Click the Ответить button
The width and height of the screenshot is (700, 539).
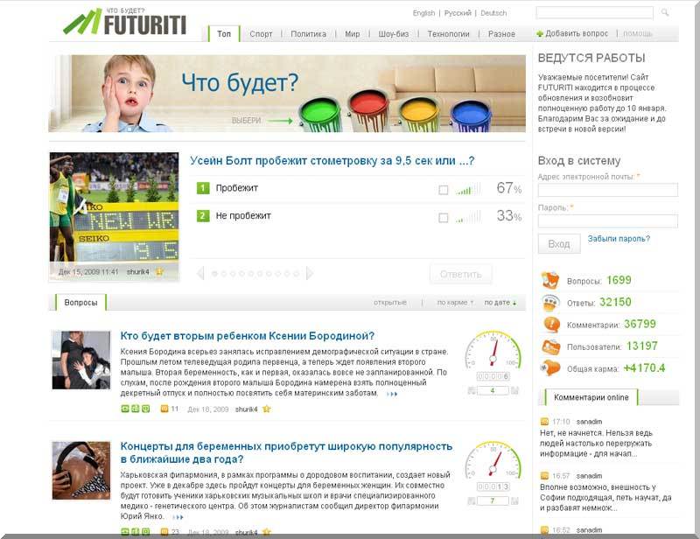pyautogui.click(x=461, y=274)
